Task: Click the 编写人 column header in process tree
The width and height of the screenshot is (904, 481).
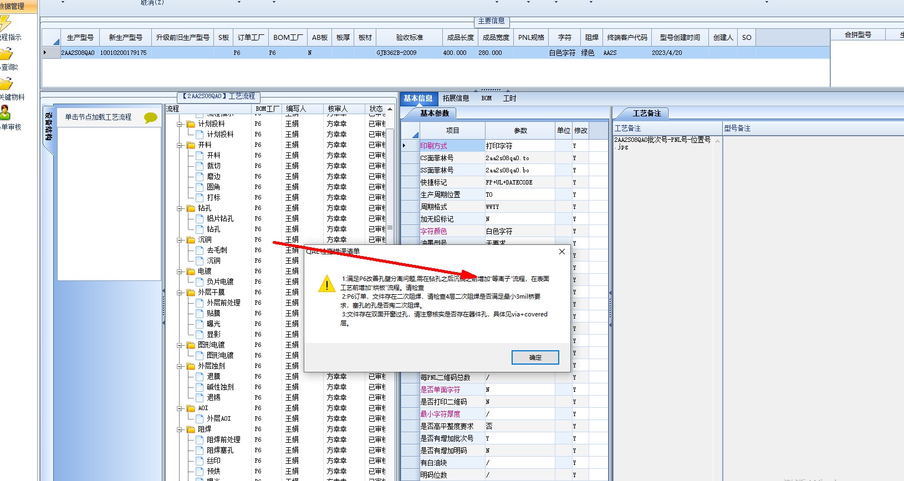Action: [303, 109]
